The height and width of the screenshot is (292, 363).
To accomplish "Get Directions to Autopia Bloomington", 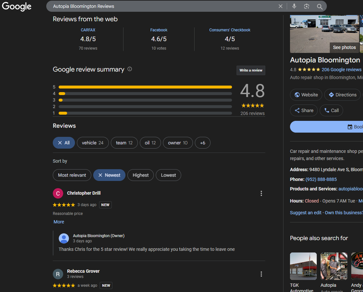I will [x=342, y=95].
